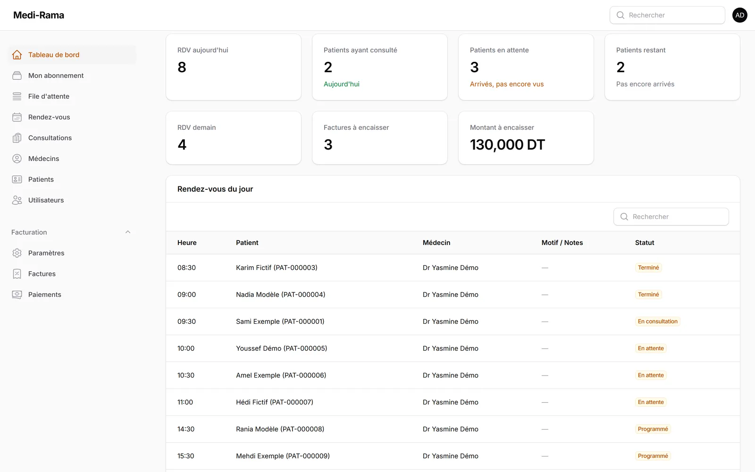The width and height of the screenshot is (755, 472).
Task: Open the Médecins person icon
Action: 17,159
